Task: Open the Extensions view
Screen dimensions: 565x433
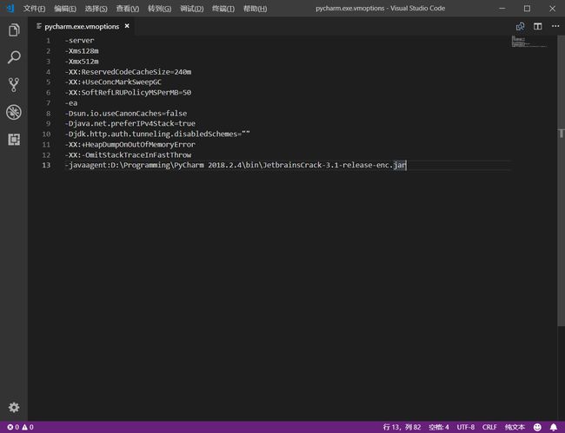Action: point(14,140)
